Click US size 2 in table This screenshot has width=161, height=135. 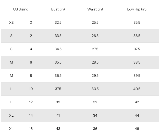[31, 36]
